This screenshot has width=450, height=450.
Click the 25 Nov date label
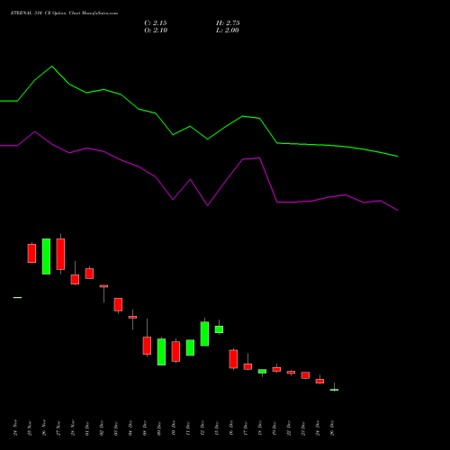coord(30,428)
